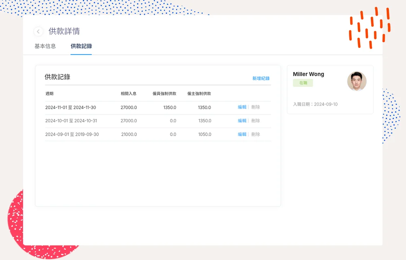Screen dimensions: 406x260
Task: Delete the 2024-09-01 至 2019-09-30 record
Action: click(x=256, y=134)
